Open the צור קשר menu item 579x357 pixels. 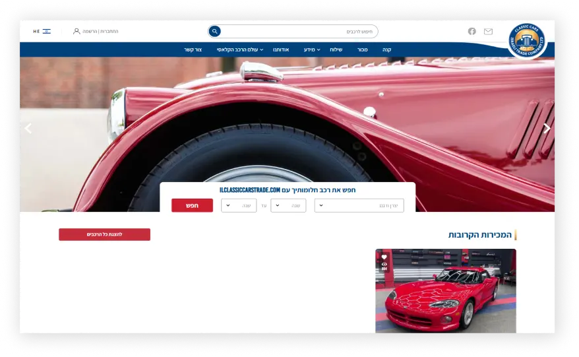(x=193, y=49)
